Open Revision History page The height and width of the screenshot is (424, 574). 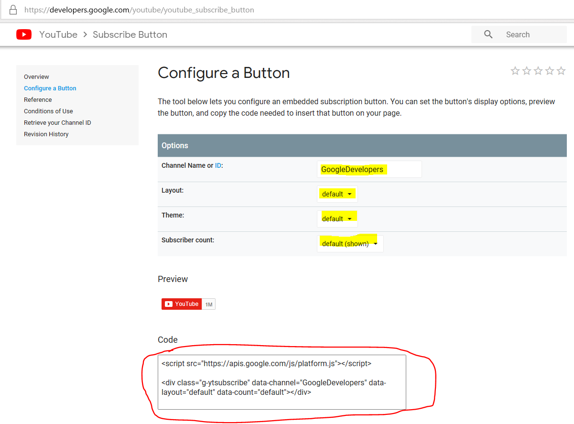[46, 134]
